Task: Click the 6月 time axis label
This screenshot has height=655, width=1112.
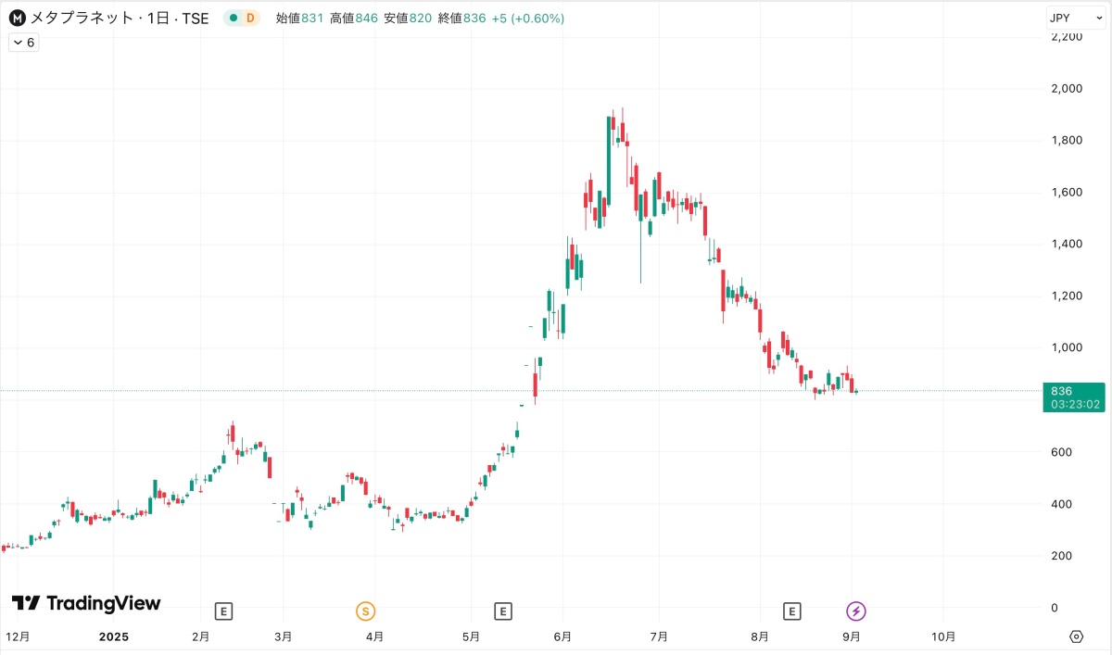Action: 562,636
